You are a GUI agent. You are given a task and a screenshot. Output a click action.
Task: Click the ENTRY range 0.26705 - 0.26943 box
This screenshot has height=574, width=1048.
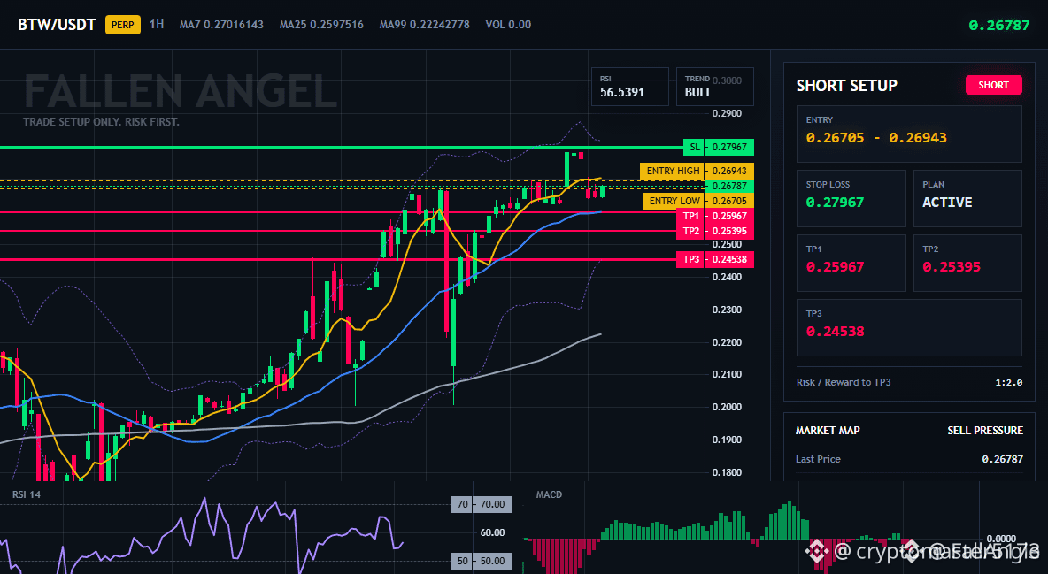click(909, 134)
